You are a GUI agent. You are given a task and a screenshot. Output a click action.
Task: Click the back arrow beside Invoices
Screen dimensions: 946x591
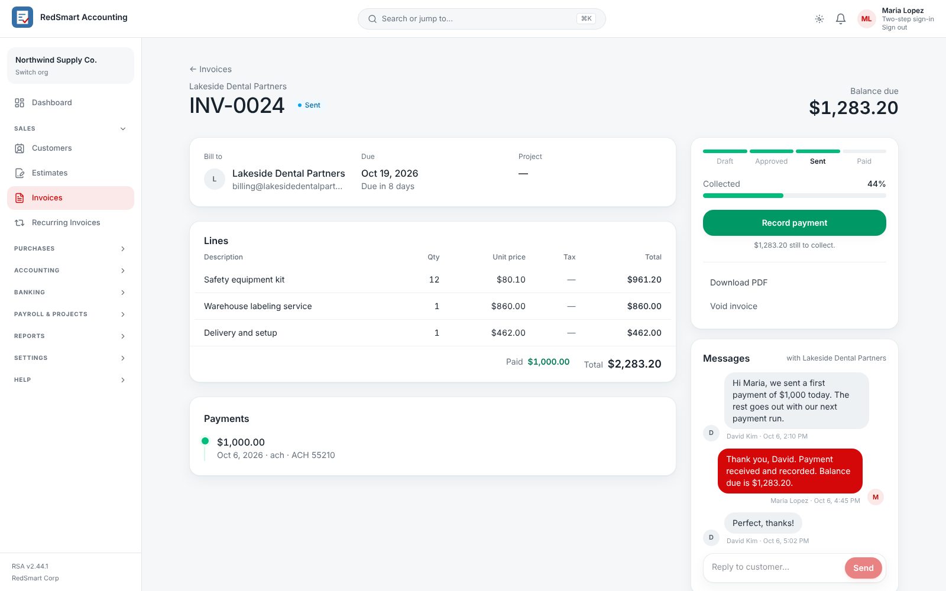(193, 69)
